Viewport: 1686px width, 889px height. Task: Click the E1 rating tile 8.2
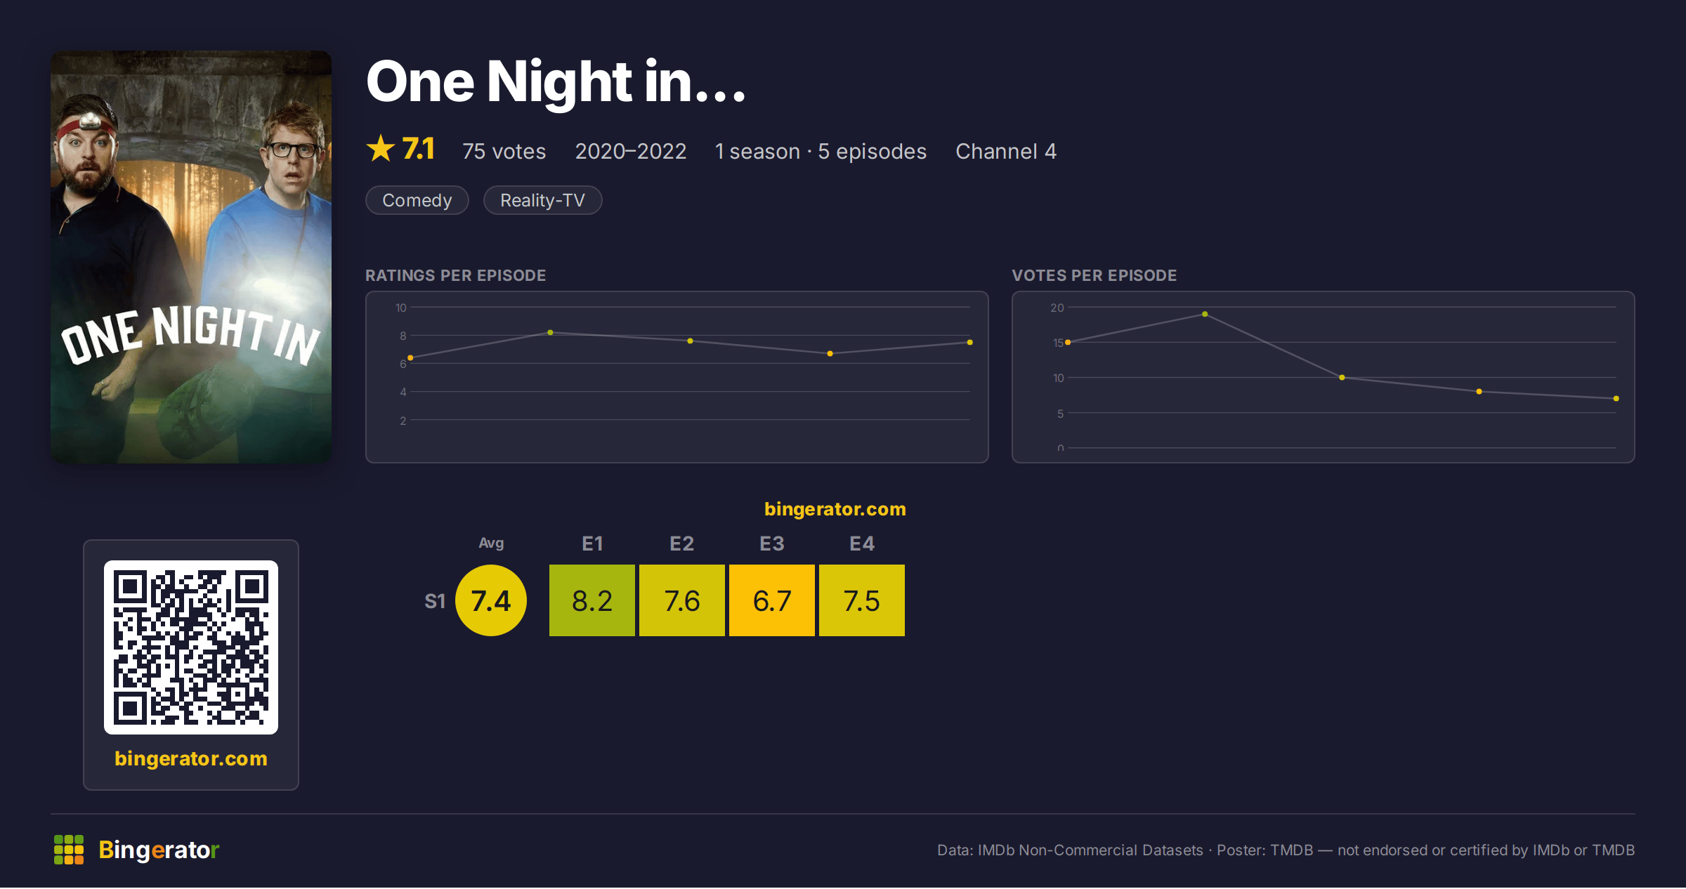pos(592,600)
